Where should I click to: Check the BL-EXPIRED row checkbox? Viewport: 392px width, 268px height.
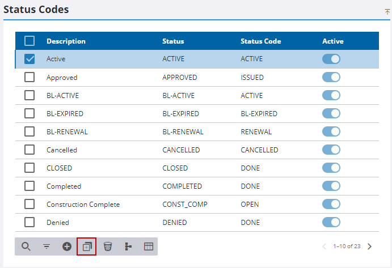(29, 113)
